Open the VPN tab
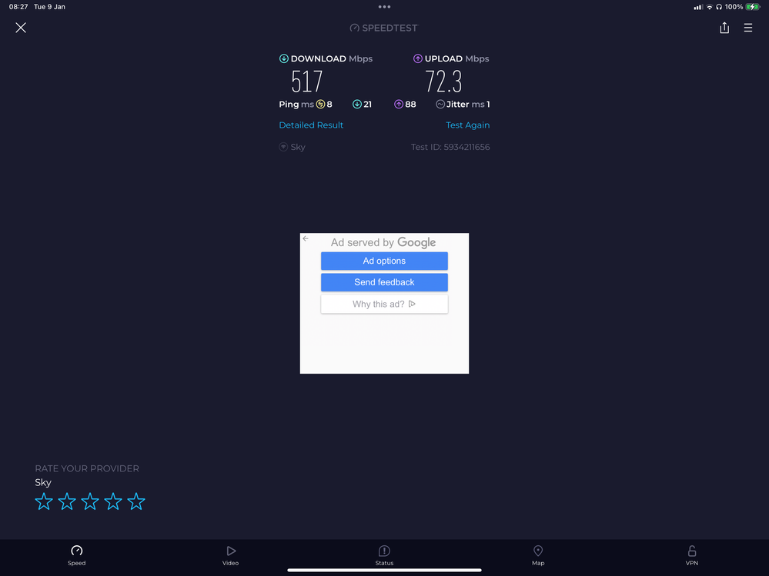This screenshot has width=769, height=576. [692, 555]
